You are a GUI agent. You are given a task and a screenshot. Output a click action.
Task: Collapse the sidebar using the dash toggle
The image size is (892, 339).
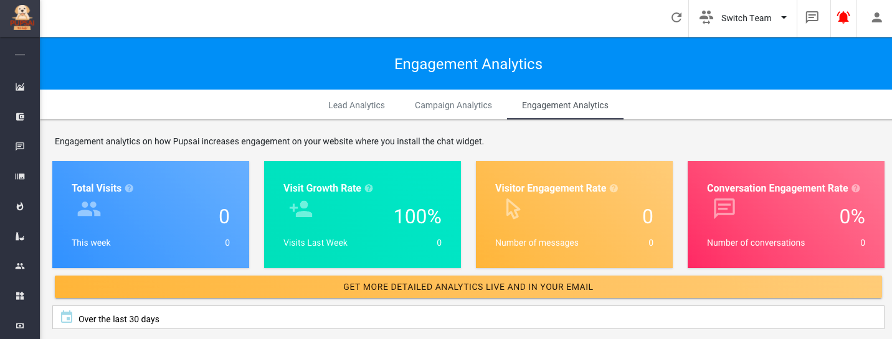(20, 55)
